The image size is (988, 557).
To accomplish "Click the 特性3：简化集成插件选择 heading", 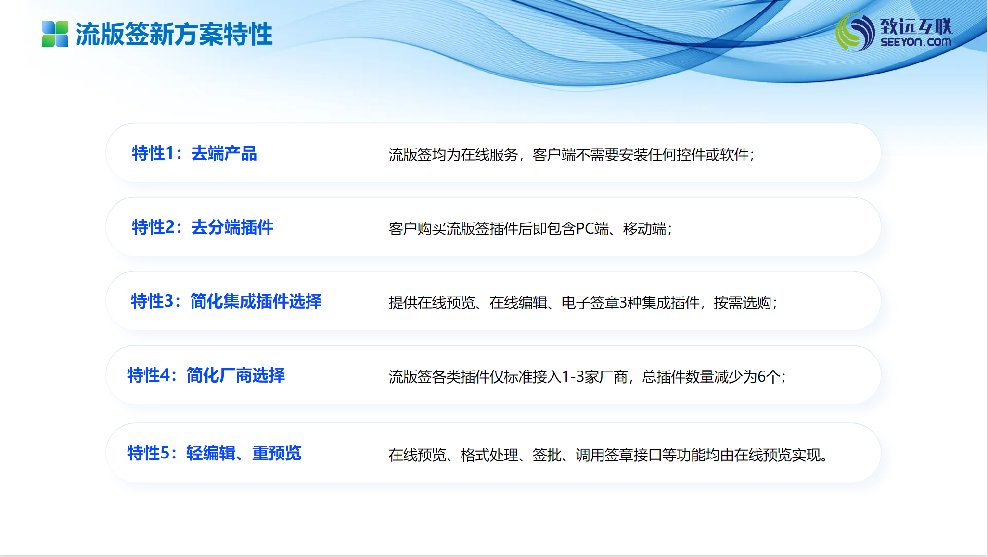I will tap(226, 301).
